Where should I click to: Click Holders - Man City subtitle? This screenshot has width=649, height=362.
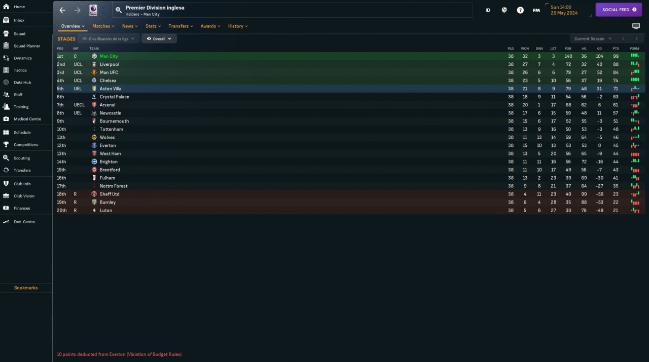tap(142, 14)
